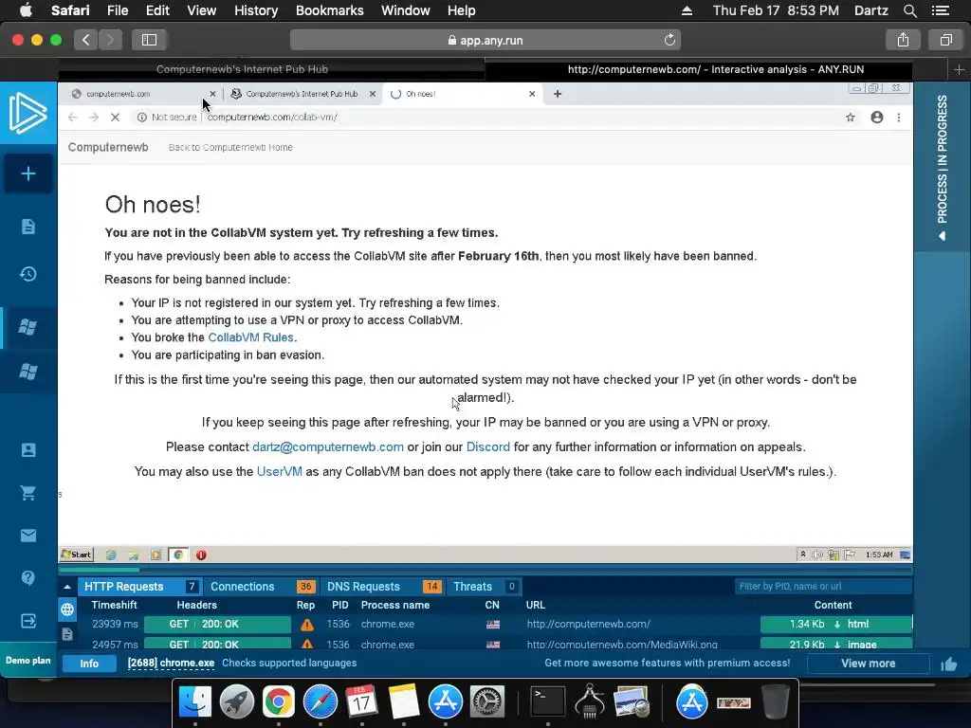
Task: Open the File menu
Action: point(117,10)
